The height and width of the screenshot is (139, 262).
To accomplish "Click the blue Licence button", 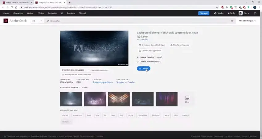I will point(144,69).
